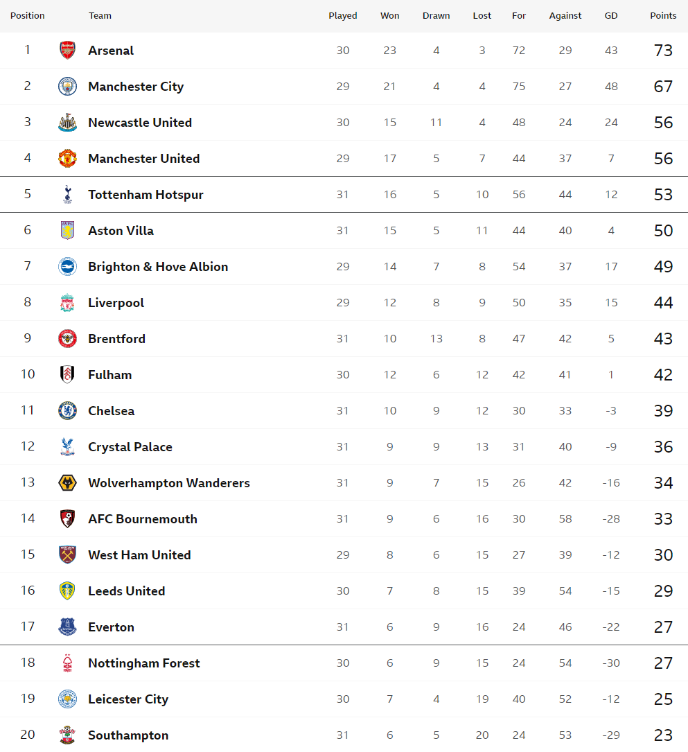688x752 pixels.
Task: Click the Nottingham Forest team name
Action: tap(144, 663)
